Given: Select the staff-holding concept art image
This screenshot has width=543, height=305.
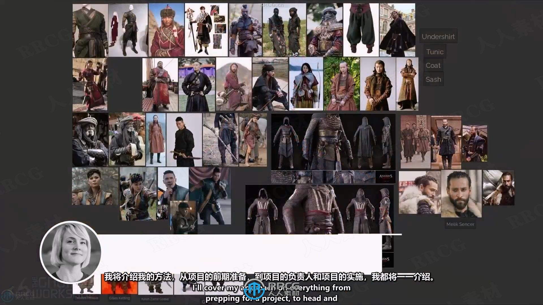Looking at the screenshot, I should point(206,30).
